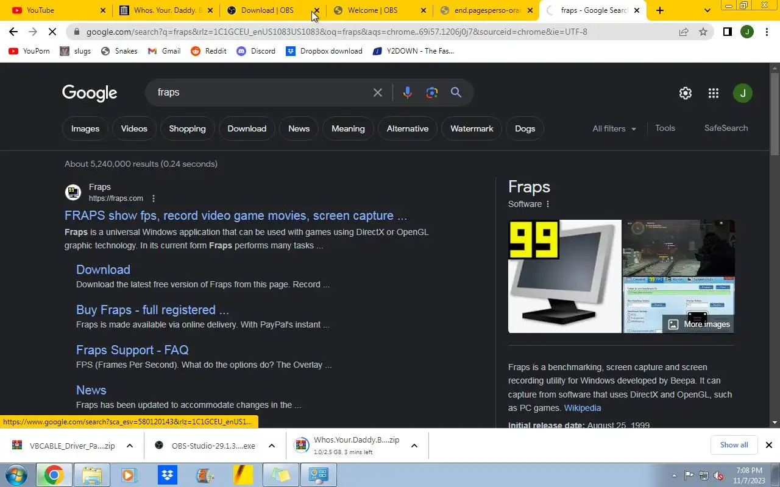Go back to the previous page
Image resolution: width=780 pixels, height=487 pixels.
pyautogui.click(x=13, y=32)
